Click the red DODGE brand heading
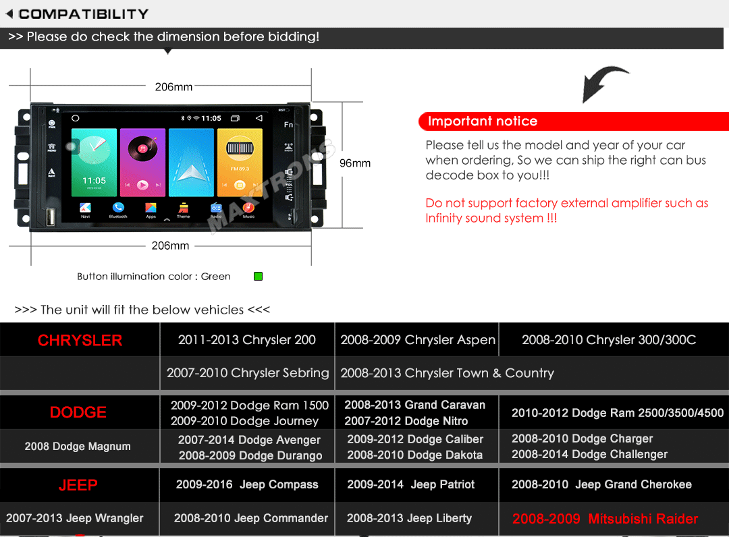 (78, 412)
